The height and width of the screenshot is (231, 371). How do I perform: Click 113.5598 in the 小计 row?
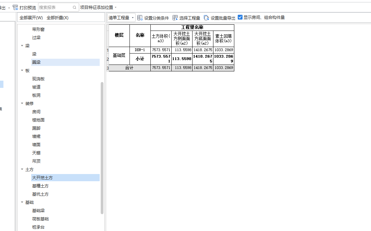(182, 59)
